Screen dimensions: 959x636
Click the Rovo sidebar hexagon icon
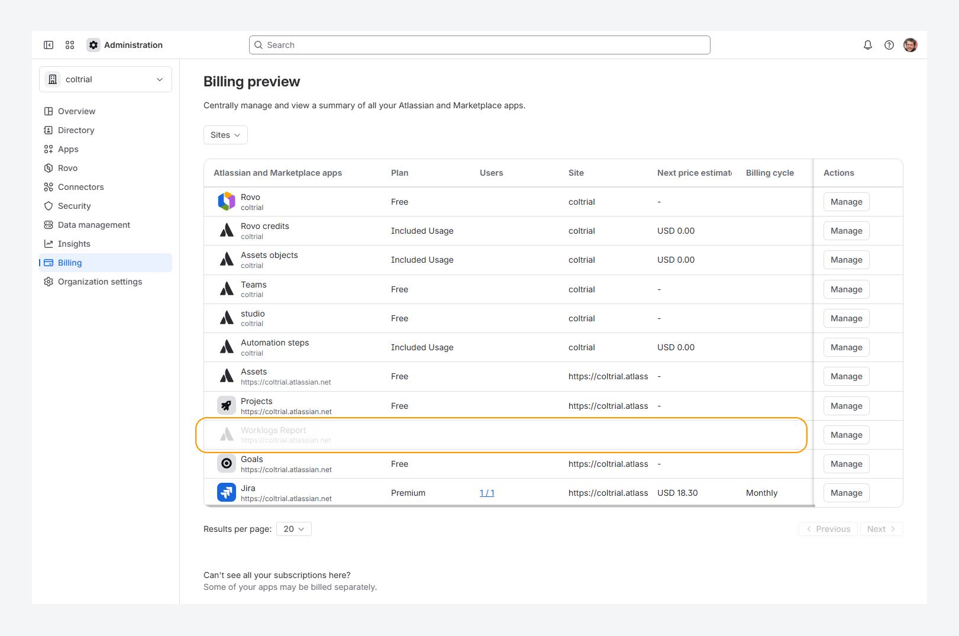point(49,168)
